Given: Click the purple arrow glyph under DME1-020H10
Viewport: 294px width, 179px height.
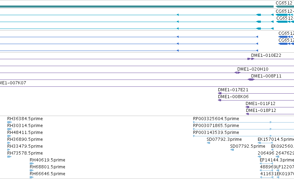Looking at the screenshot, I should 237,73.
